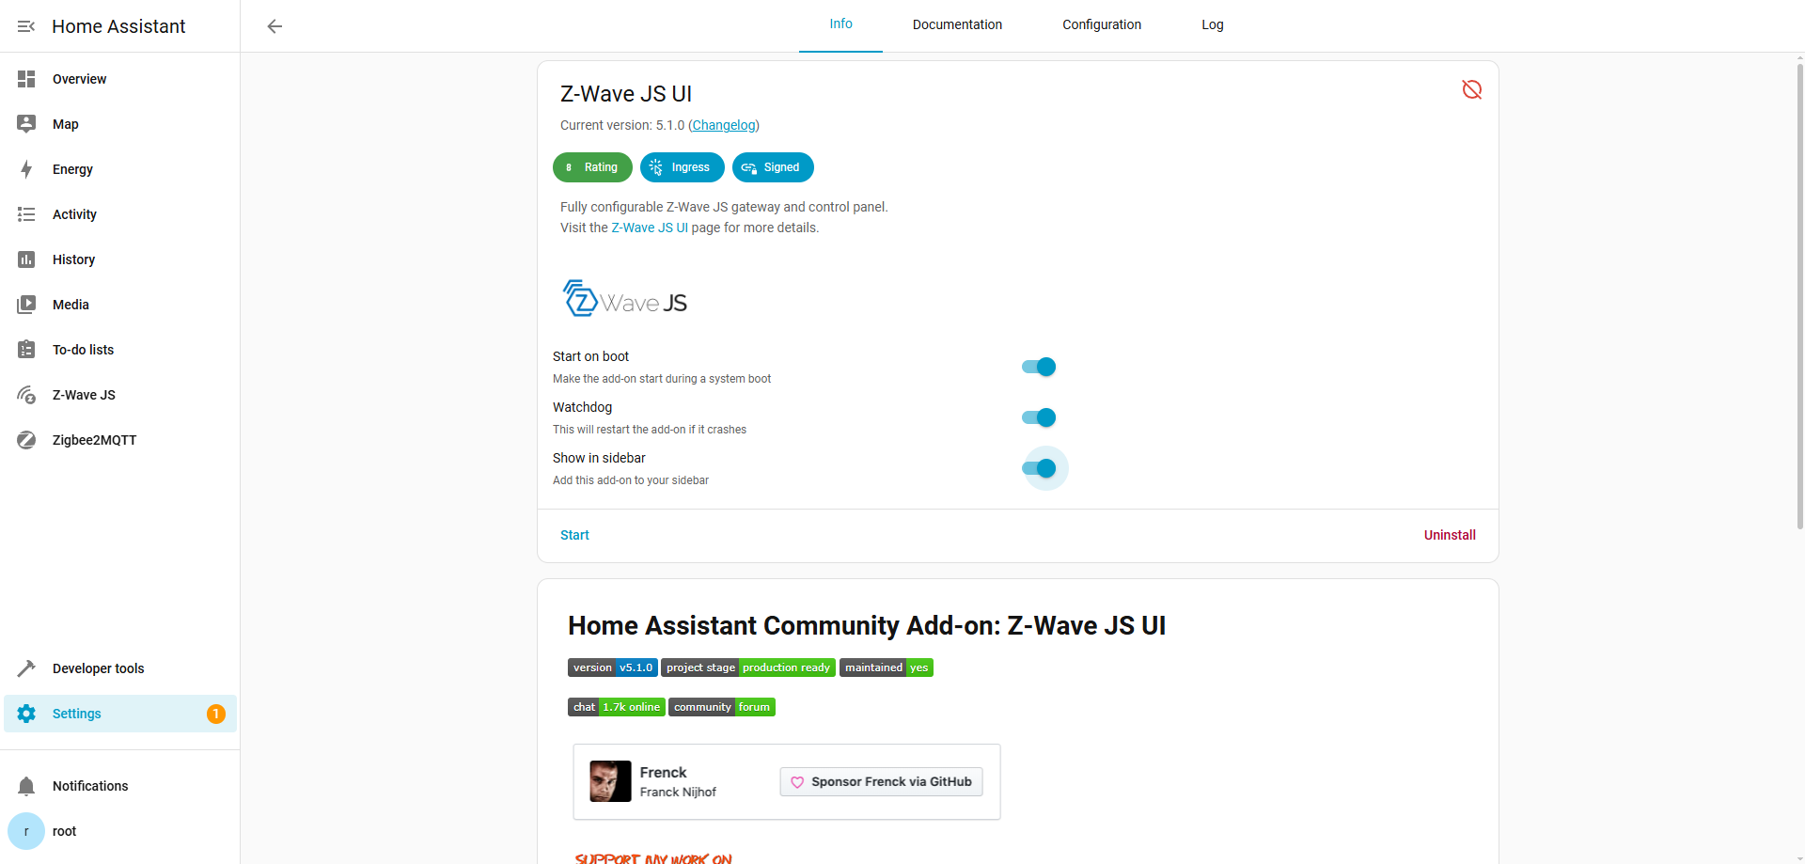Switch to the Log tab
The width and height of the screenshot is (1805, 864).
click(1212, 25)
